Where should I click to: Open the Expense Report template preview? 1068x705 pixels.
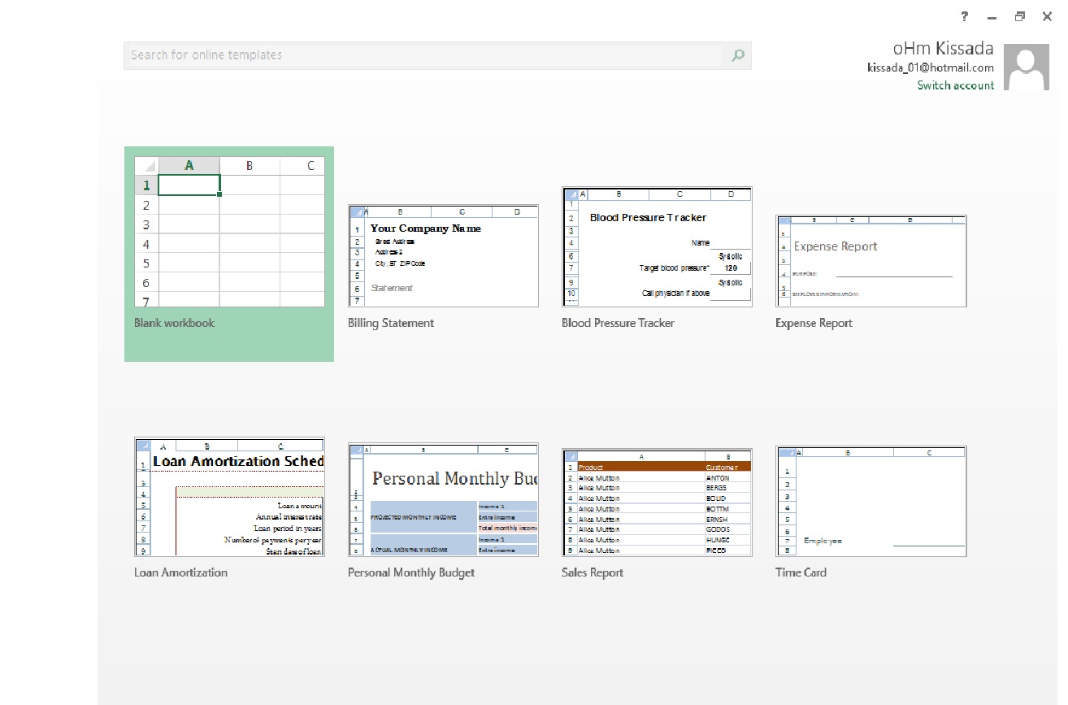click(x=870, y=261)
